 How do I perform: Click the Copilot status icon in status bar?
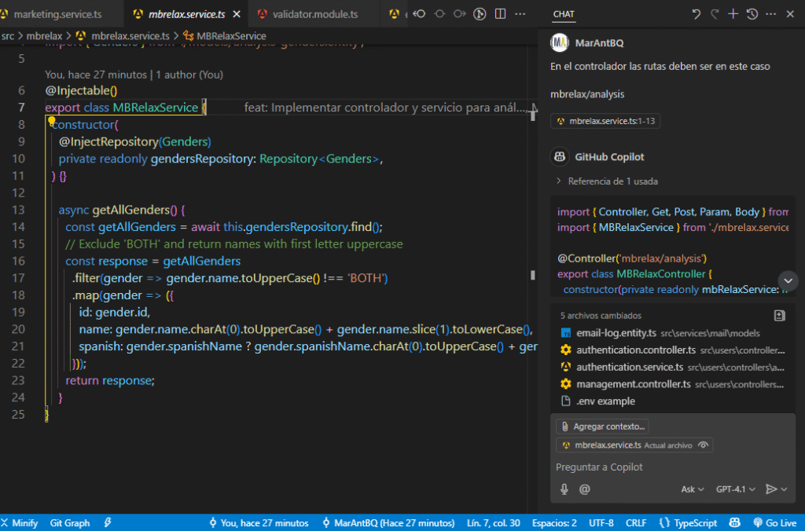click(734, 522)
